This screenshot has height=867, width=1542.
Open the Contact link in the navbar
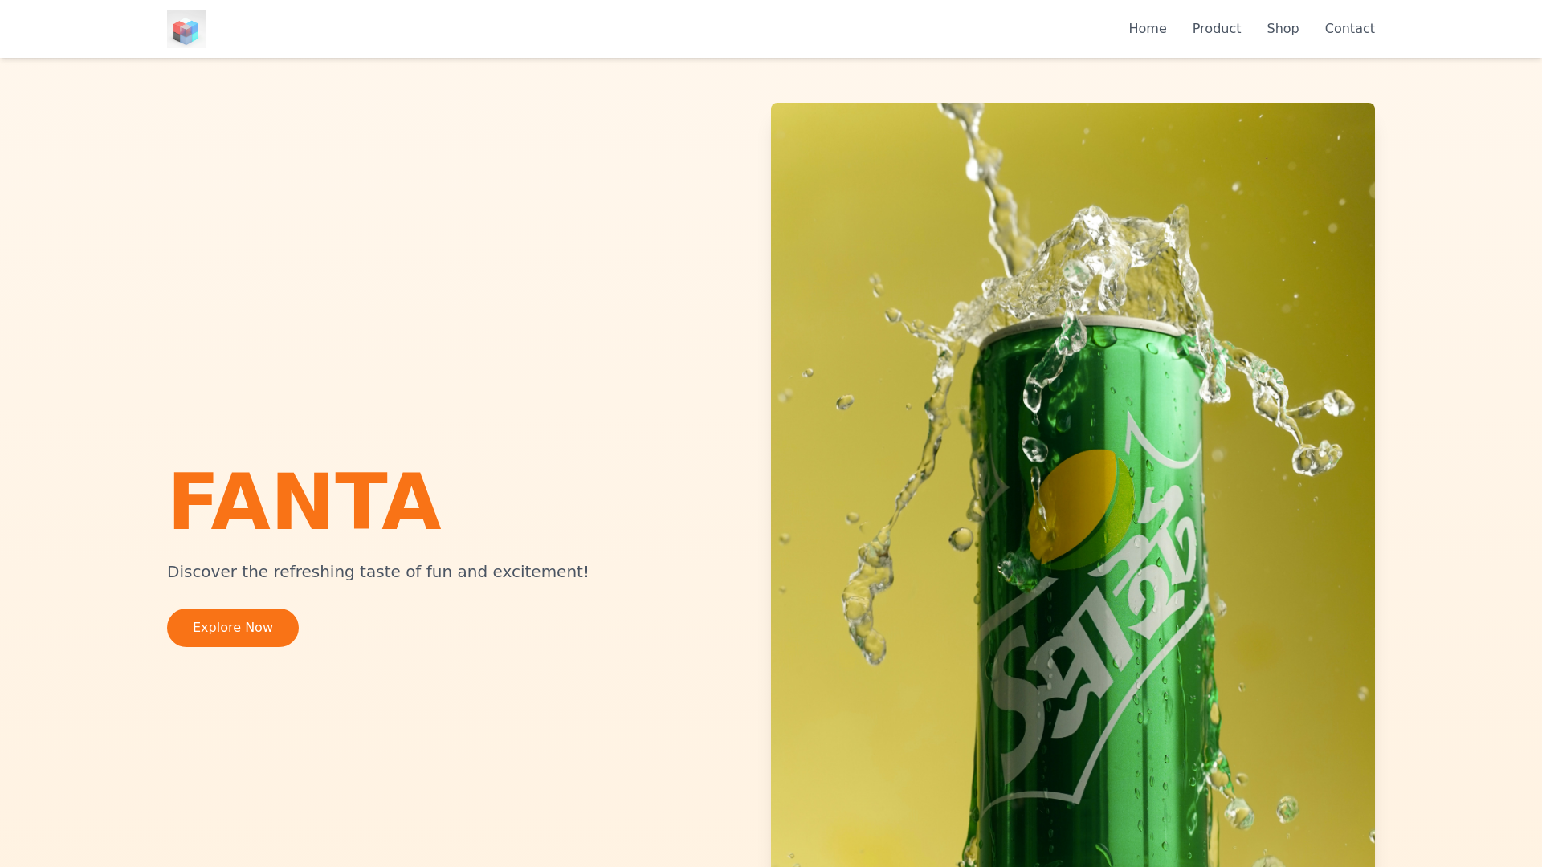(1349, 29)
